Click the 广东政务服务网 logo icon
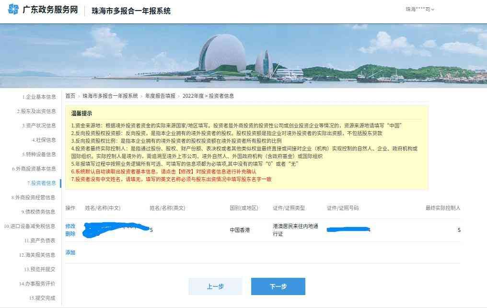The height and width of the screenshot is (308, 487). coord(13,9)
